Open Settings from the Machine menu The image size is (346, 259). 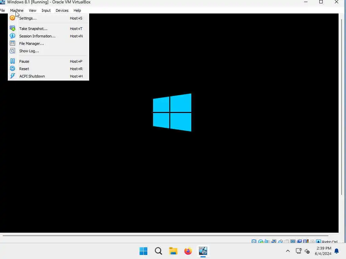[48, 18]
